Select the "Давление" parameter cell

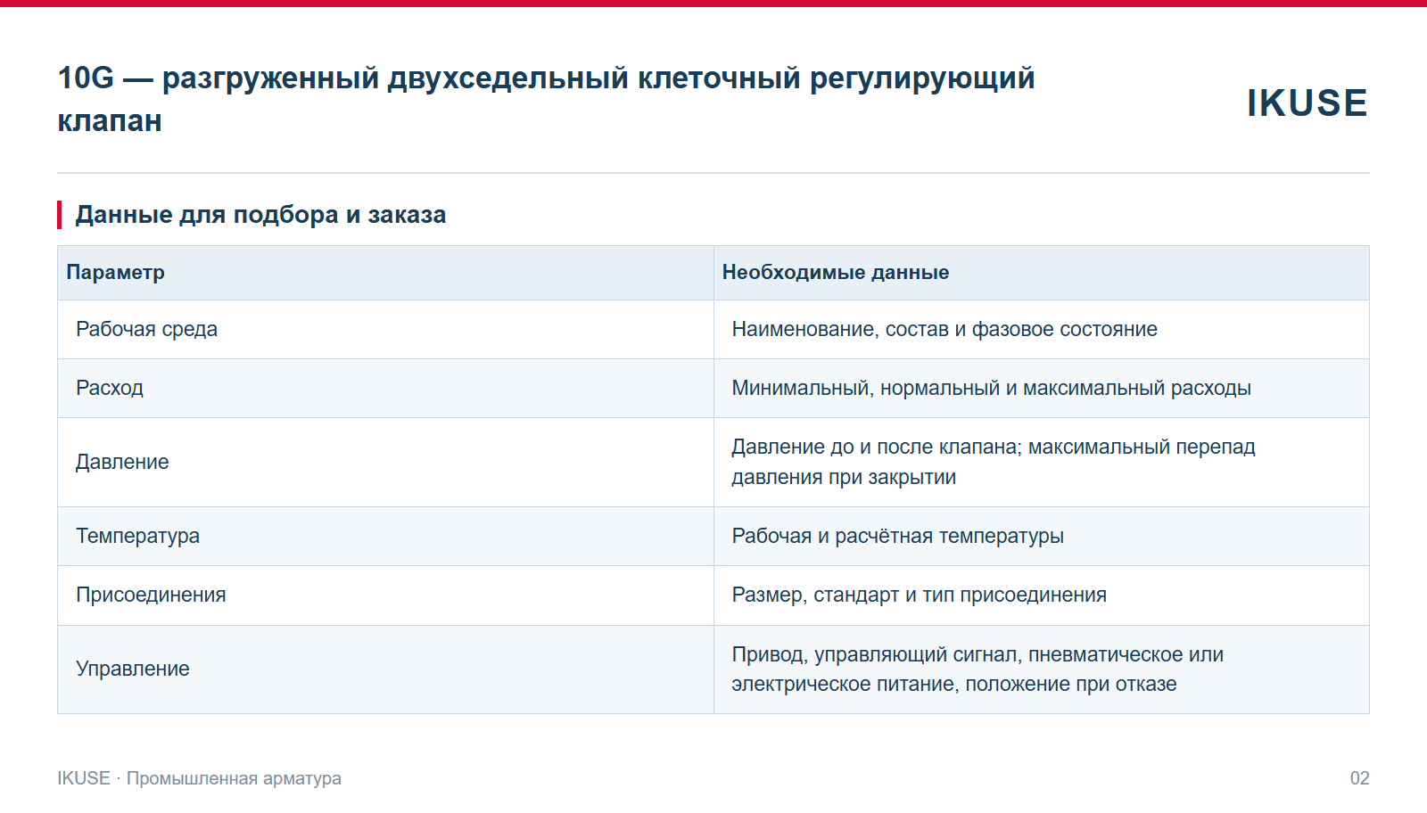(x=385, y=463)
